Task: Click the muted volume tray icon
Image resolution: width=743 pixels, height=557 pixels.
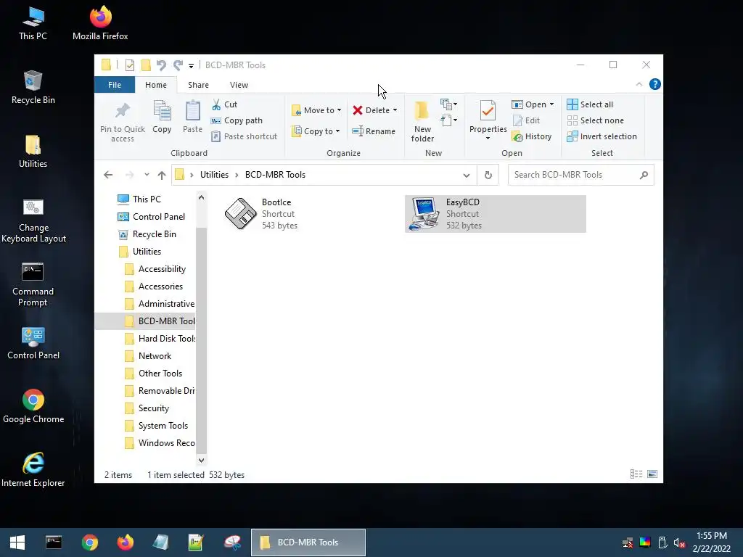Action: coord(679,542)
